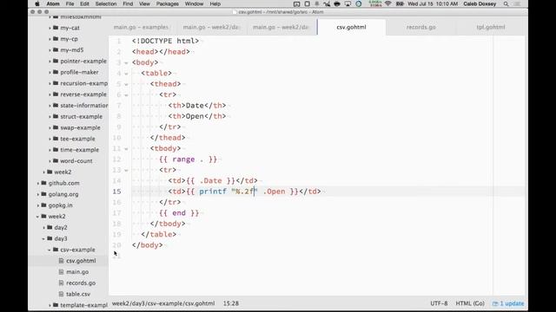Expand the gopkg.in folder arrow
Screen dimensions: 556x312
[x=38, y=205]
